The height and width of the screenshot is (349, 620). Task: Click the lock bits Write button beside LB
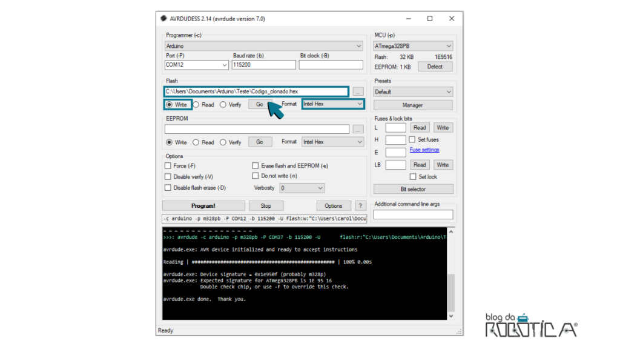443,165
